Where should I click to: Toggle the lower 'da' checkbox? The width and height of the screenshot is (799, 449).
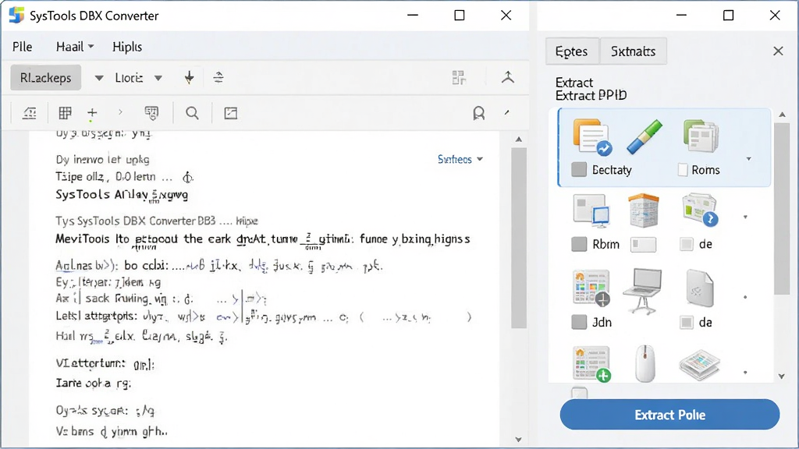click(687, 322)
